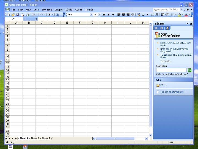Click green Start Searching arrow button
The height and width of the screenshot is (149, 198).
point(189,70)
